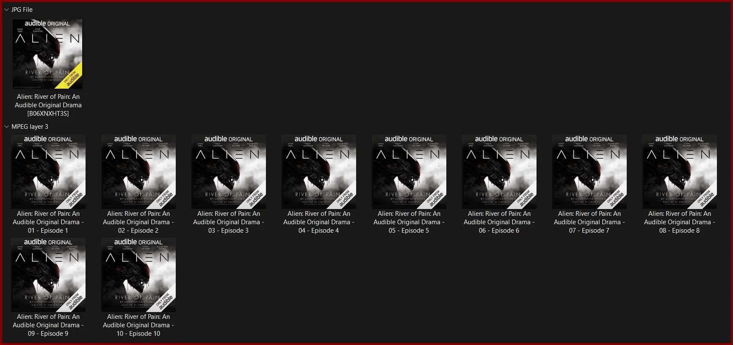Click the file name '06 - Episode 6'
The image size is (733, 345).
click(x=499, y=222)
